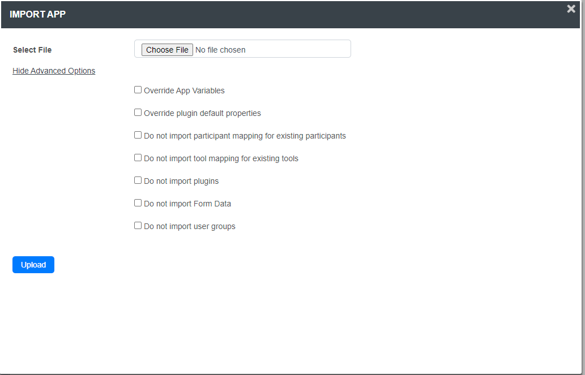This screenshot has height=375, width=585.
Task: Enable the Do not import Form Data checkbox
Action: point(138,203)
